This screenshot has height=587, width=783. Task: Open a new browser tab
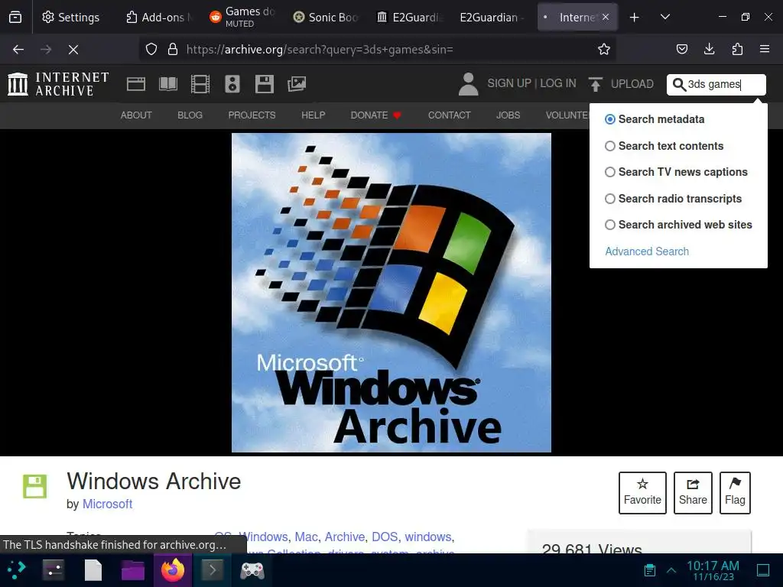pos(634,18)
